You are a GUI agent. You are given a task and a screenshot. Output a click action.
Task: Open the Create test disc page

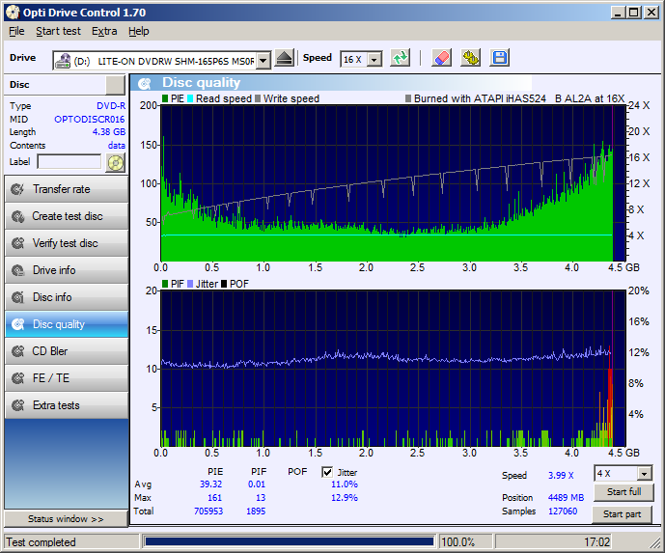pos(67,216)
